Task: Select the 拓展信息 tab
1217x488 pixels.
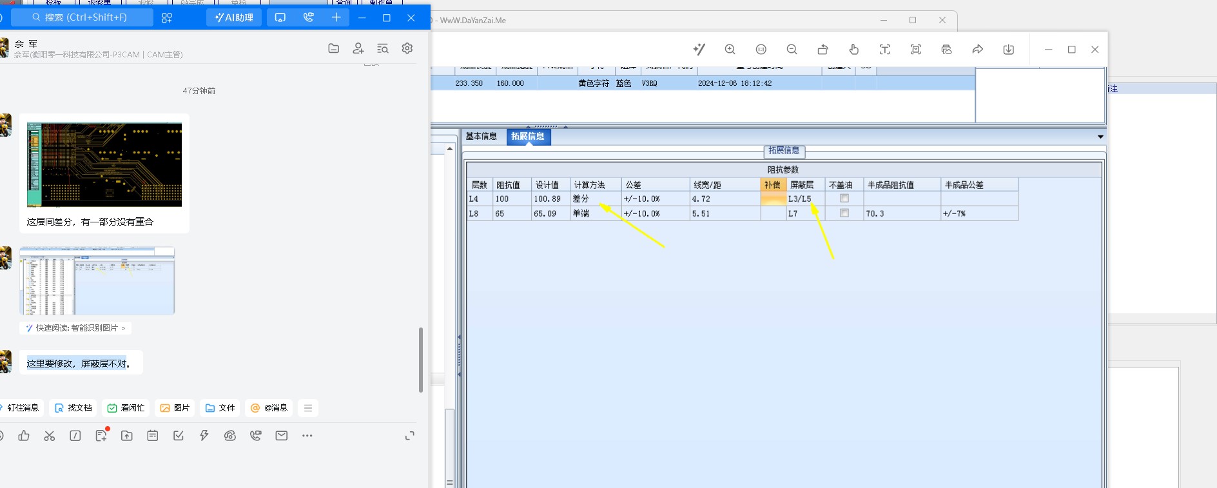Action: 528,137
